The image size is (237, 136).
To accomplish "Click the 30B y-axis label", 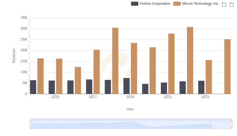I will click(24, 29).
